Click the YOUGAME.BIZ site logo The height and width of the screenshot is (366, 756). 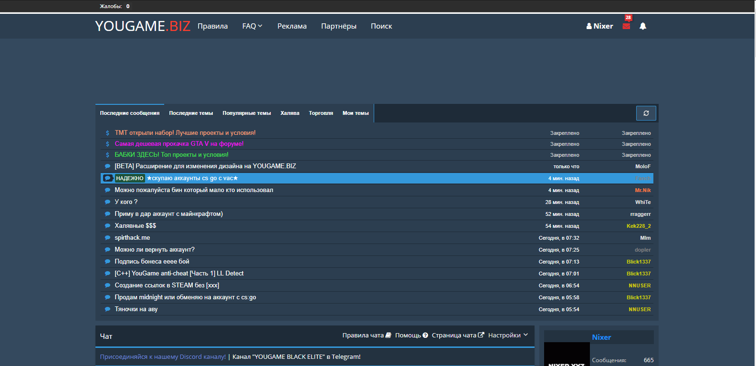click(142, 26)
